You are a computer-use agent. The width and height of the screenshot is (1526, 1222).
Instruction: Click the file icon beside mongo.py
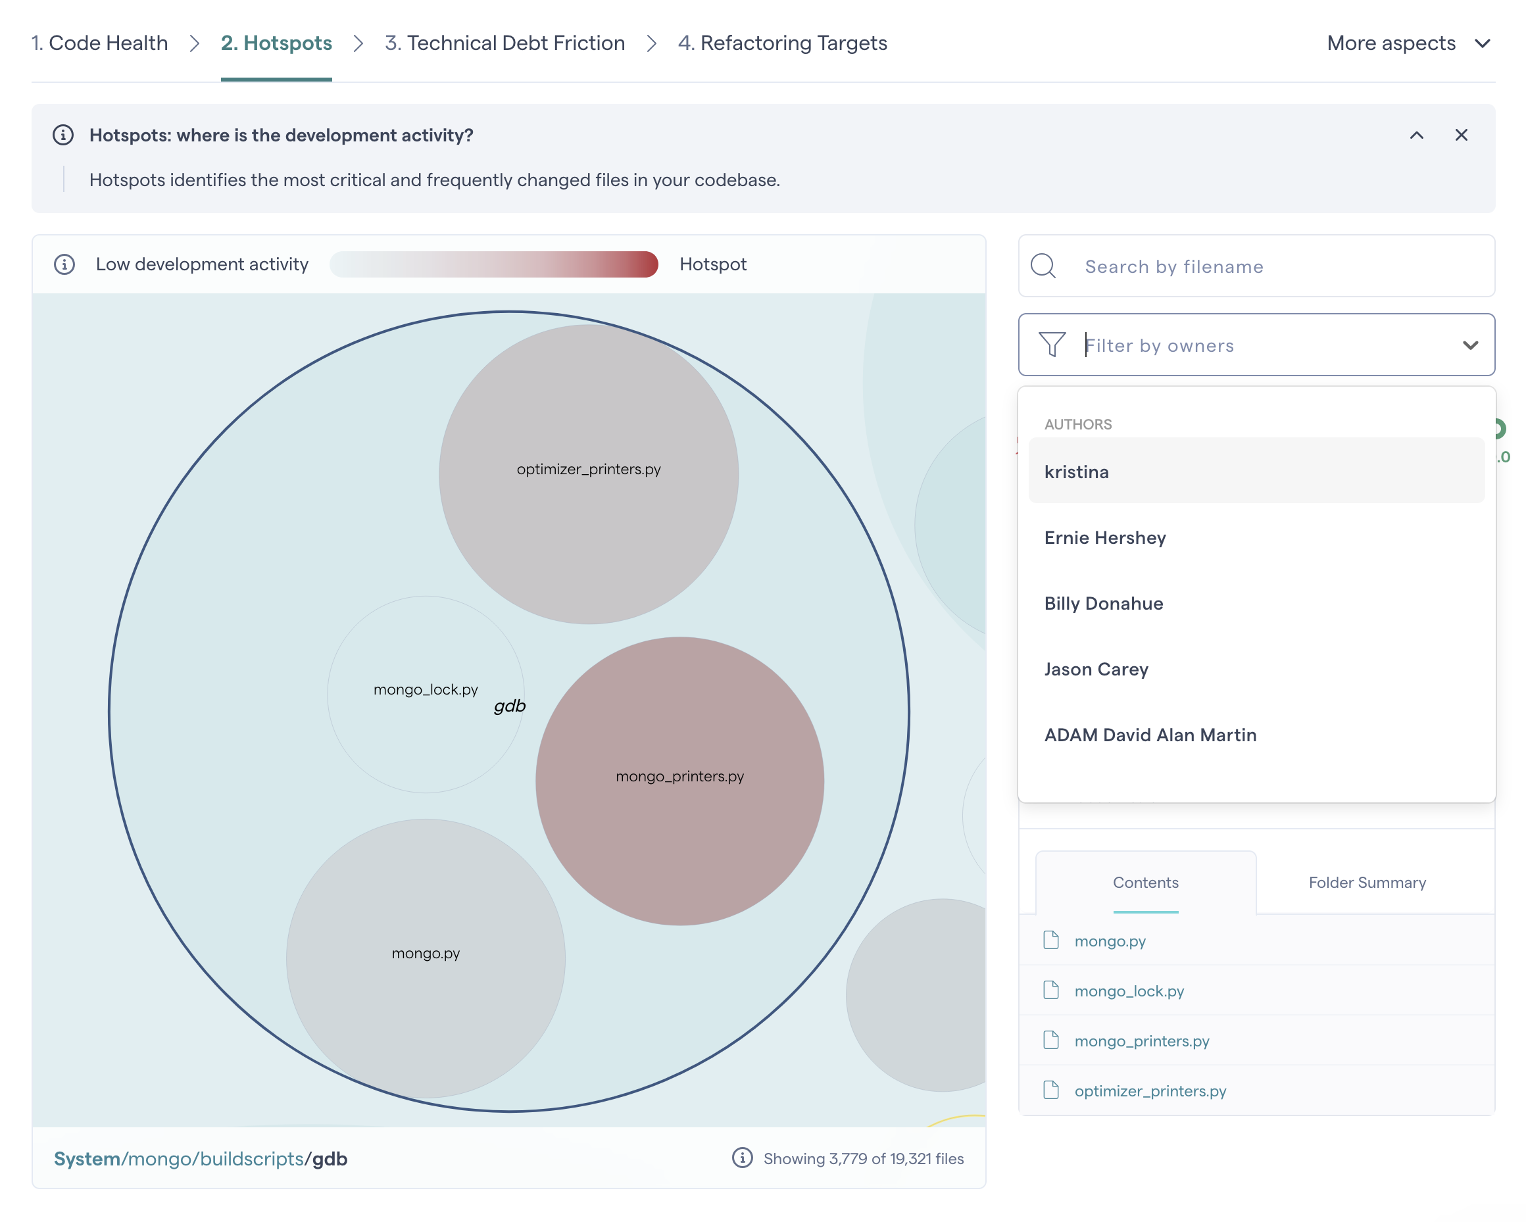pos(1051,941)
